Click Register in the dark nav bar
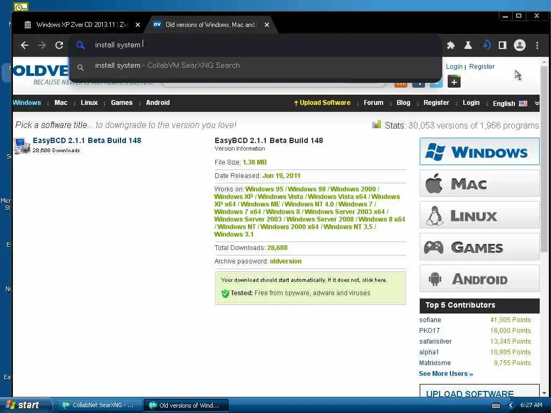This screenshot has width=551, height=413. tap(436, 103)
